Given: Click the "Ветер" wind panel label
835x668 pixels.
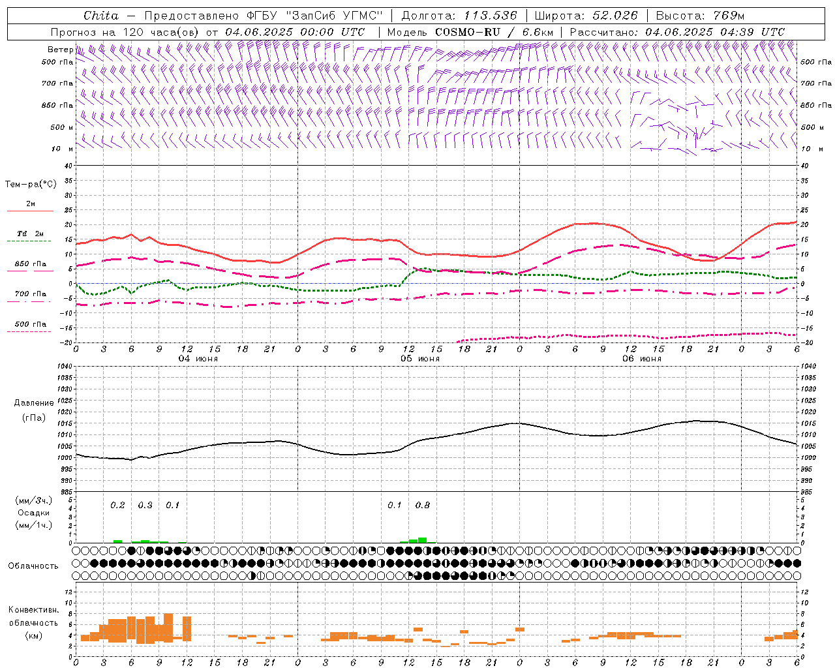Looking at the screenshot, I should point(60,50).
